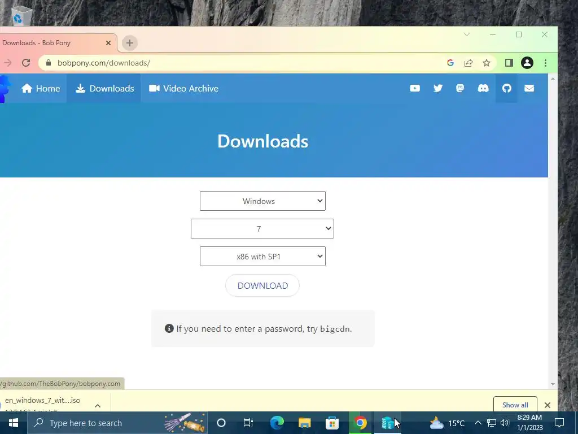Image resolution: width=578 pixels, height=434 pixels.
Task: Click the weather widget showing 15°C
Action: pyautogui.click(x=447, y=423)
